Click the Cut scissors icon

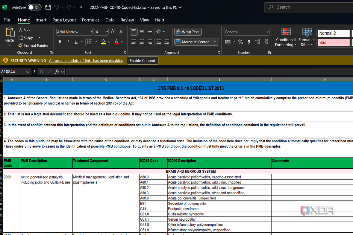coord(20,29)
